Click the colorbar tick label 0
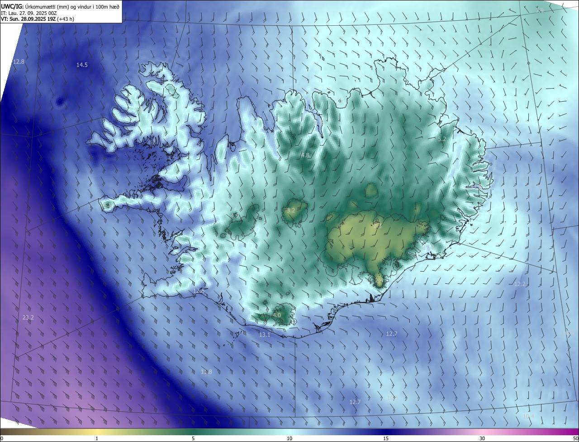This screenshot has width=579, height=442. [2, 439]
